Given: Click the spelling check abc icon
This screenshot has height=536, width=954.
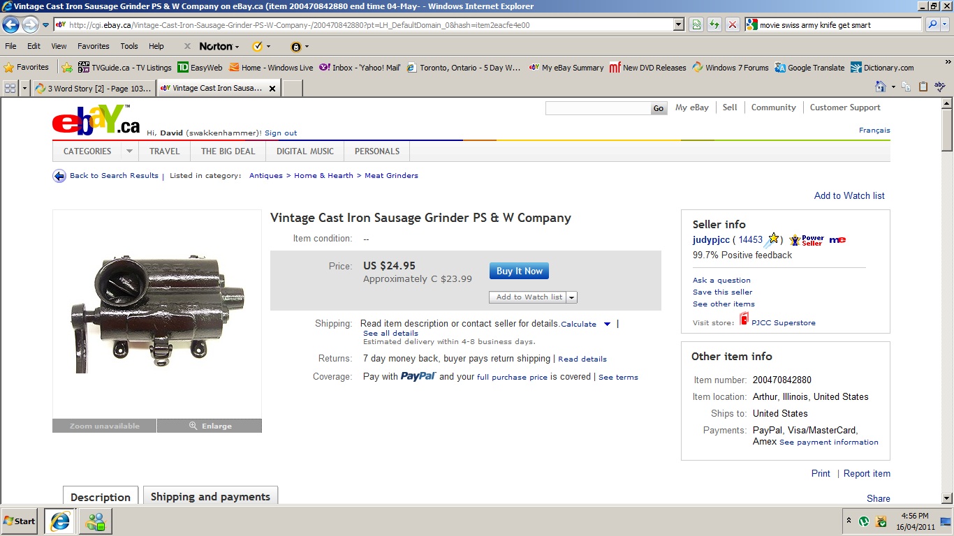Looking at the screenshot, I should point(940,87).
